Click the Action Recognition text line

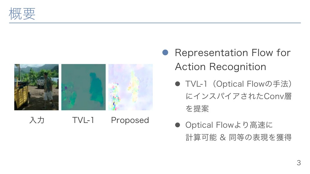click(x=220, y=67)
